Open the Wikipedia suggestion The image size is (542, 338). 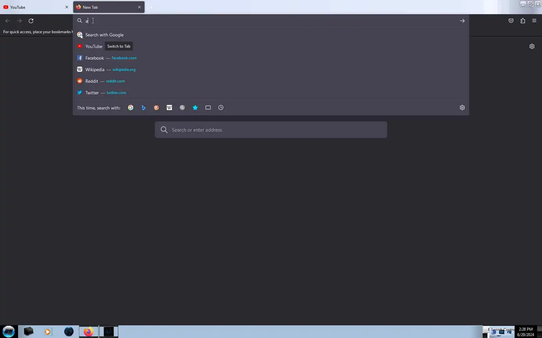pos(271,70)
